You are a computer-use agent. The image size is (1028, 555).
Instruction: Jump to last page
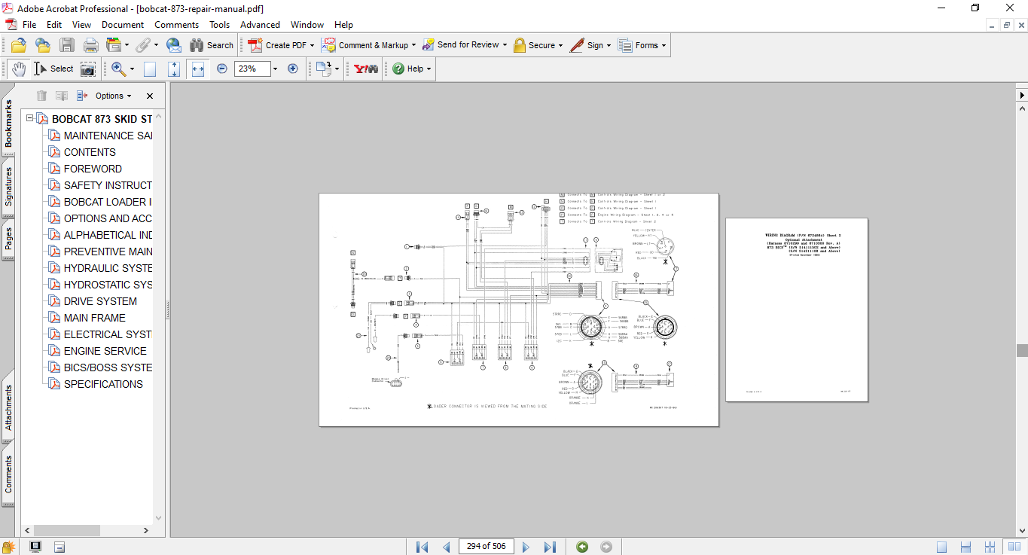tap(550, 547)
